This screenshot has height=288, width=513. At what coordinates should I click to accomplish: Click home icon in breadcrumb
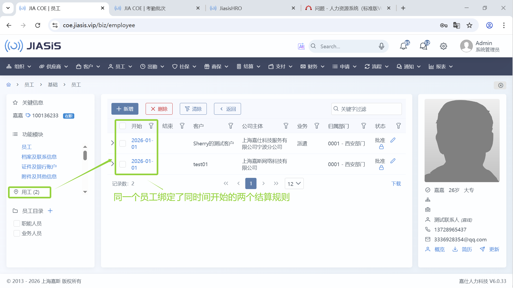coord(9,85)
